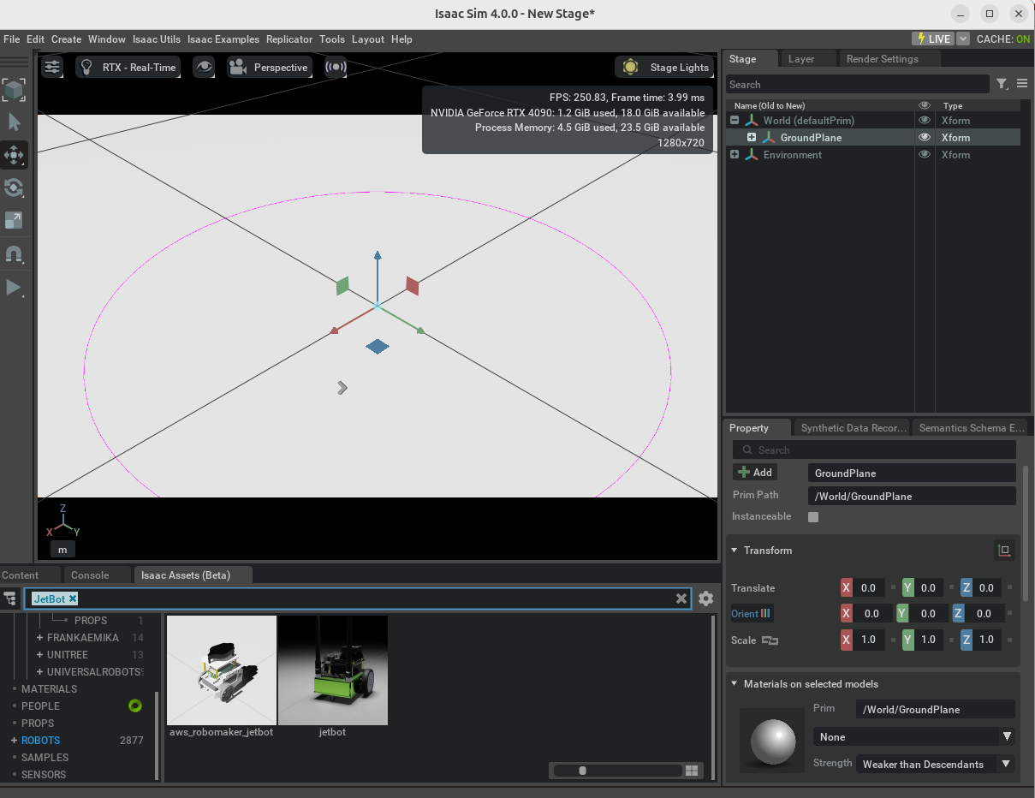This screenshot has height=798, width=1035.
Task: Click the Add button in Property panel
Action: (754, 473)
